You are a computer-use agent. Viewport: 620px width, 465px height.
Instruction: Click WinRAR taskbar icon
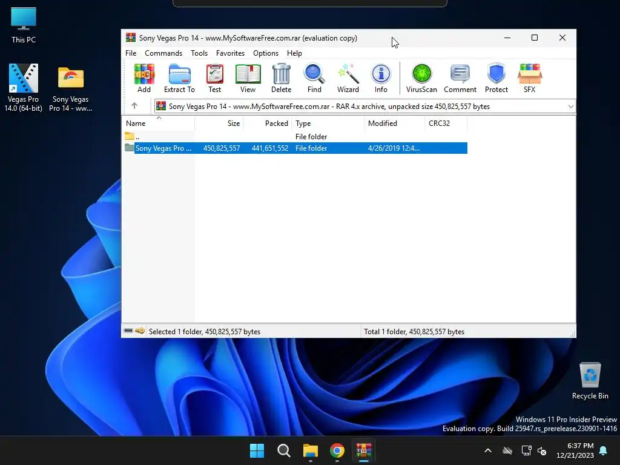point(364,450)
